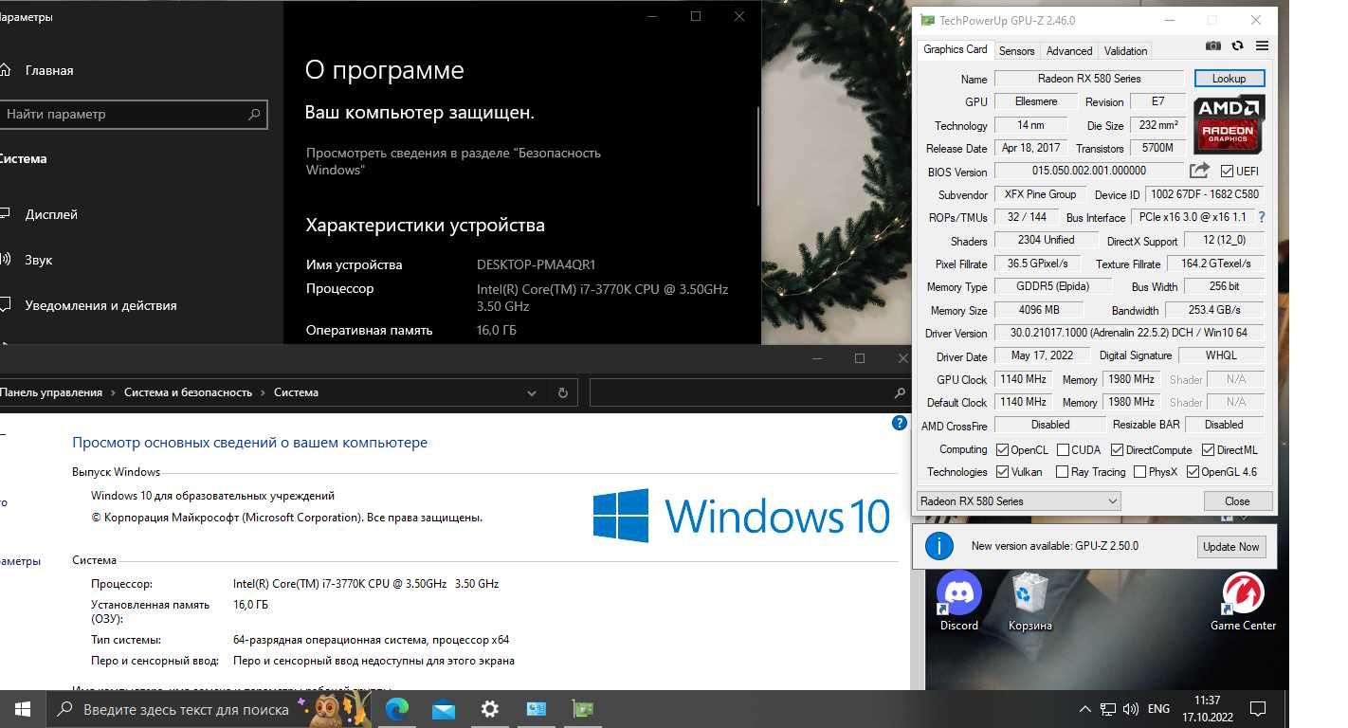
Task: Click the Система breadcrumb
Action: pos(296,392)
